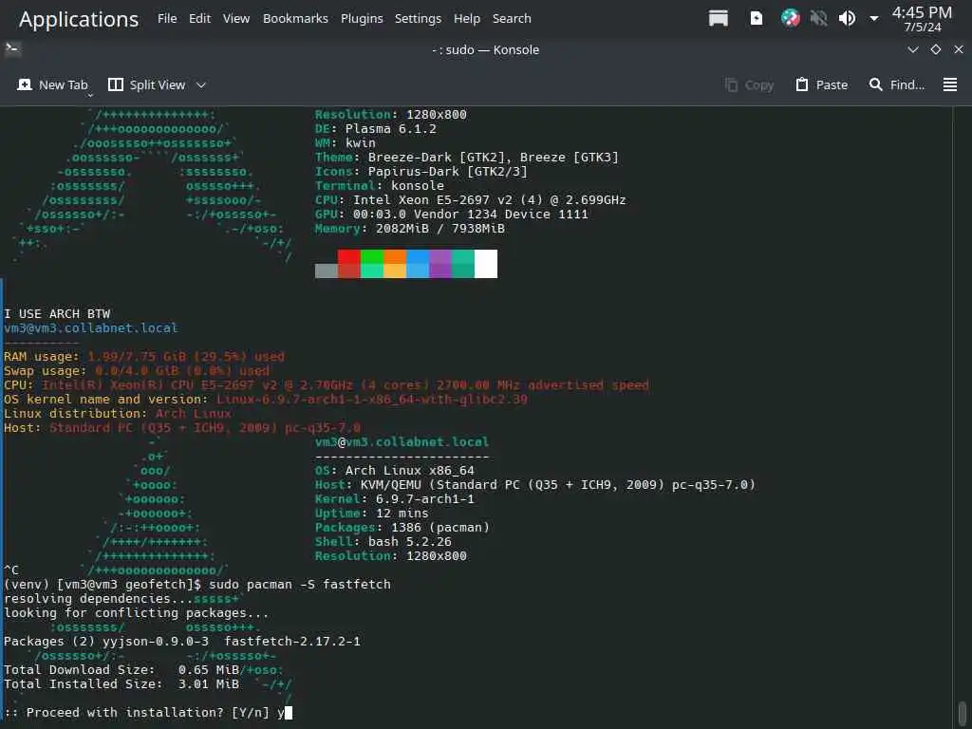Click the terminal vertical scrollbar handle
This screenshot has height=729, width=972.
coord(962,714)
